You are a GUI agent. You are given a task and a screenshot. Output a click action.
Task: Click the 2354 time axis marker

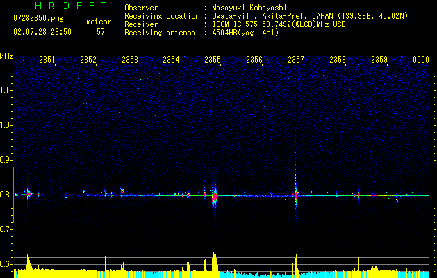pyautogui.click(x=171, y=60)
